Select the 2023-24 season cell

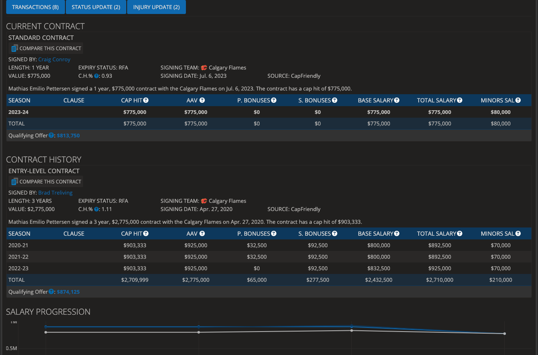19,112
